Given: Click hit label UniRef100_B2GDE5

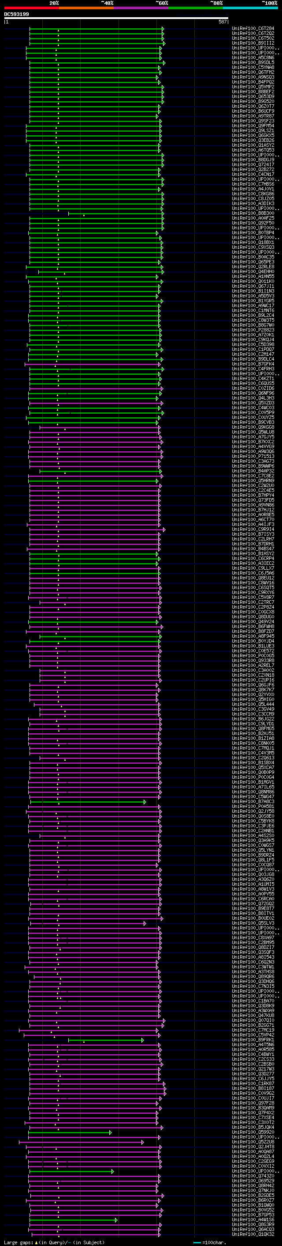Looking at the screenshot, I should coord(253,1195).
